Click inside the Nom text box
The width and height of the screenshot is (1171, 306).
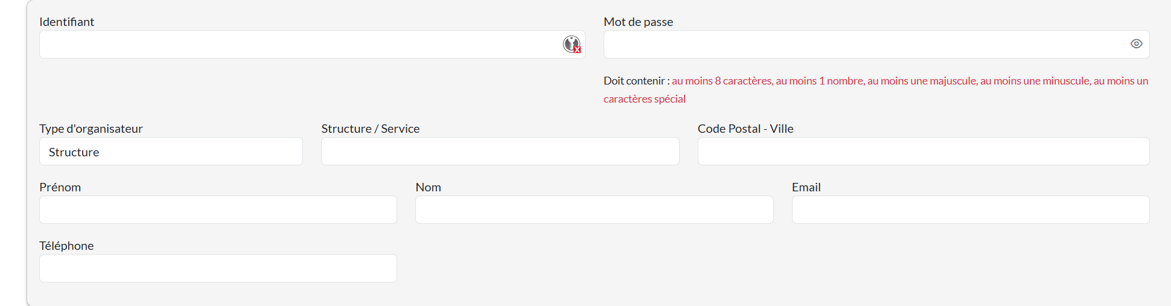pyautogui.click(x=594, y=210)
